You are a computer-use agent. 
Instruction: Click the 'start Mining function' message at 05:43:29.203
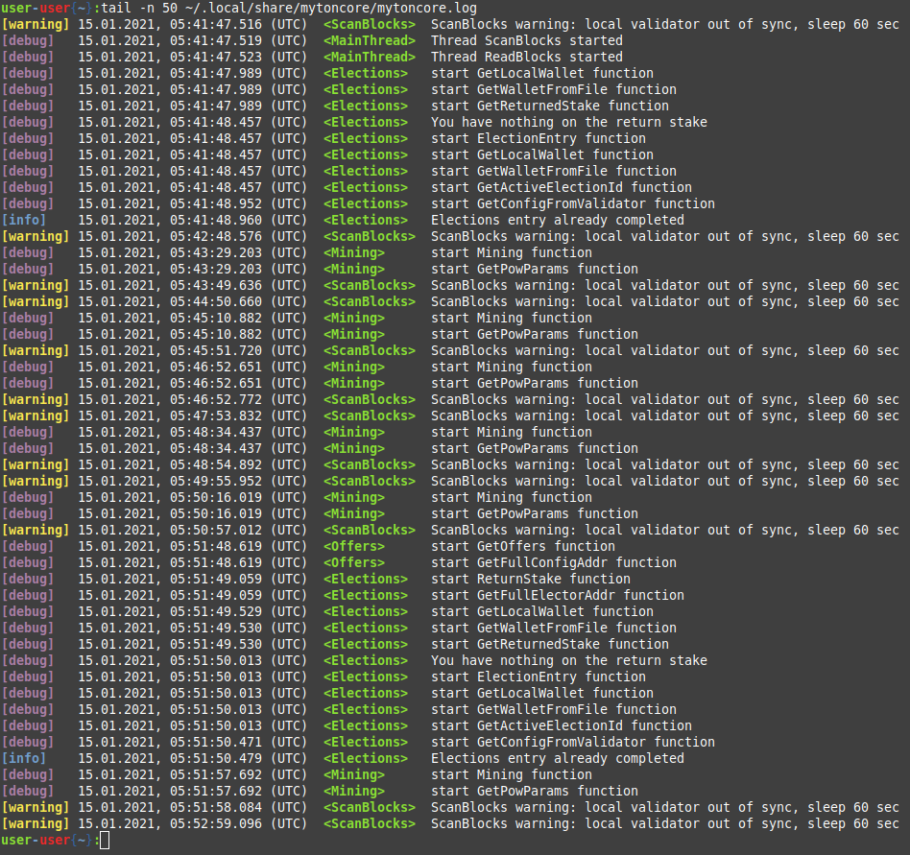511,252
